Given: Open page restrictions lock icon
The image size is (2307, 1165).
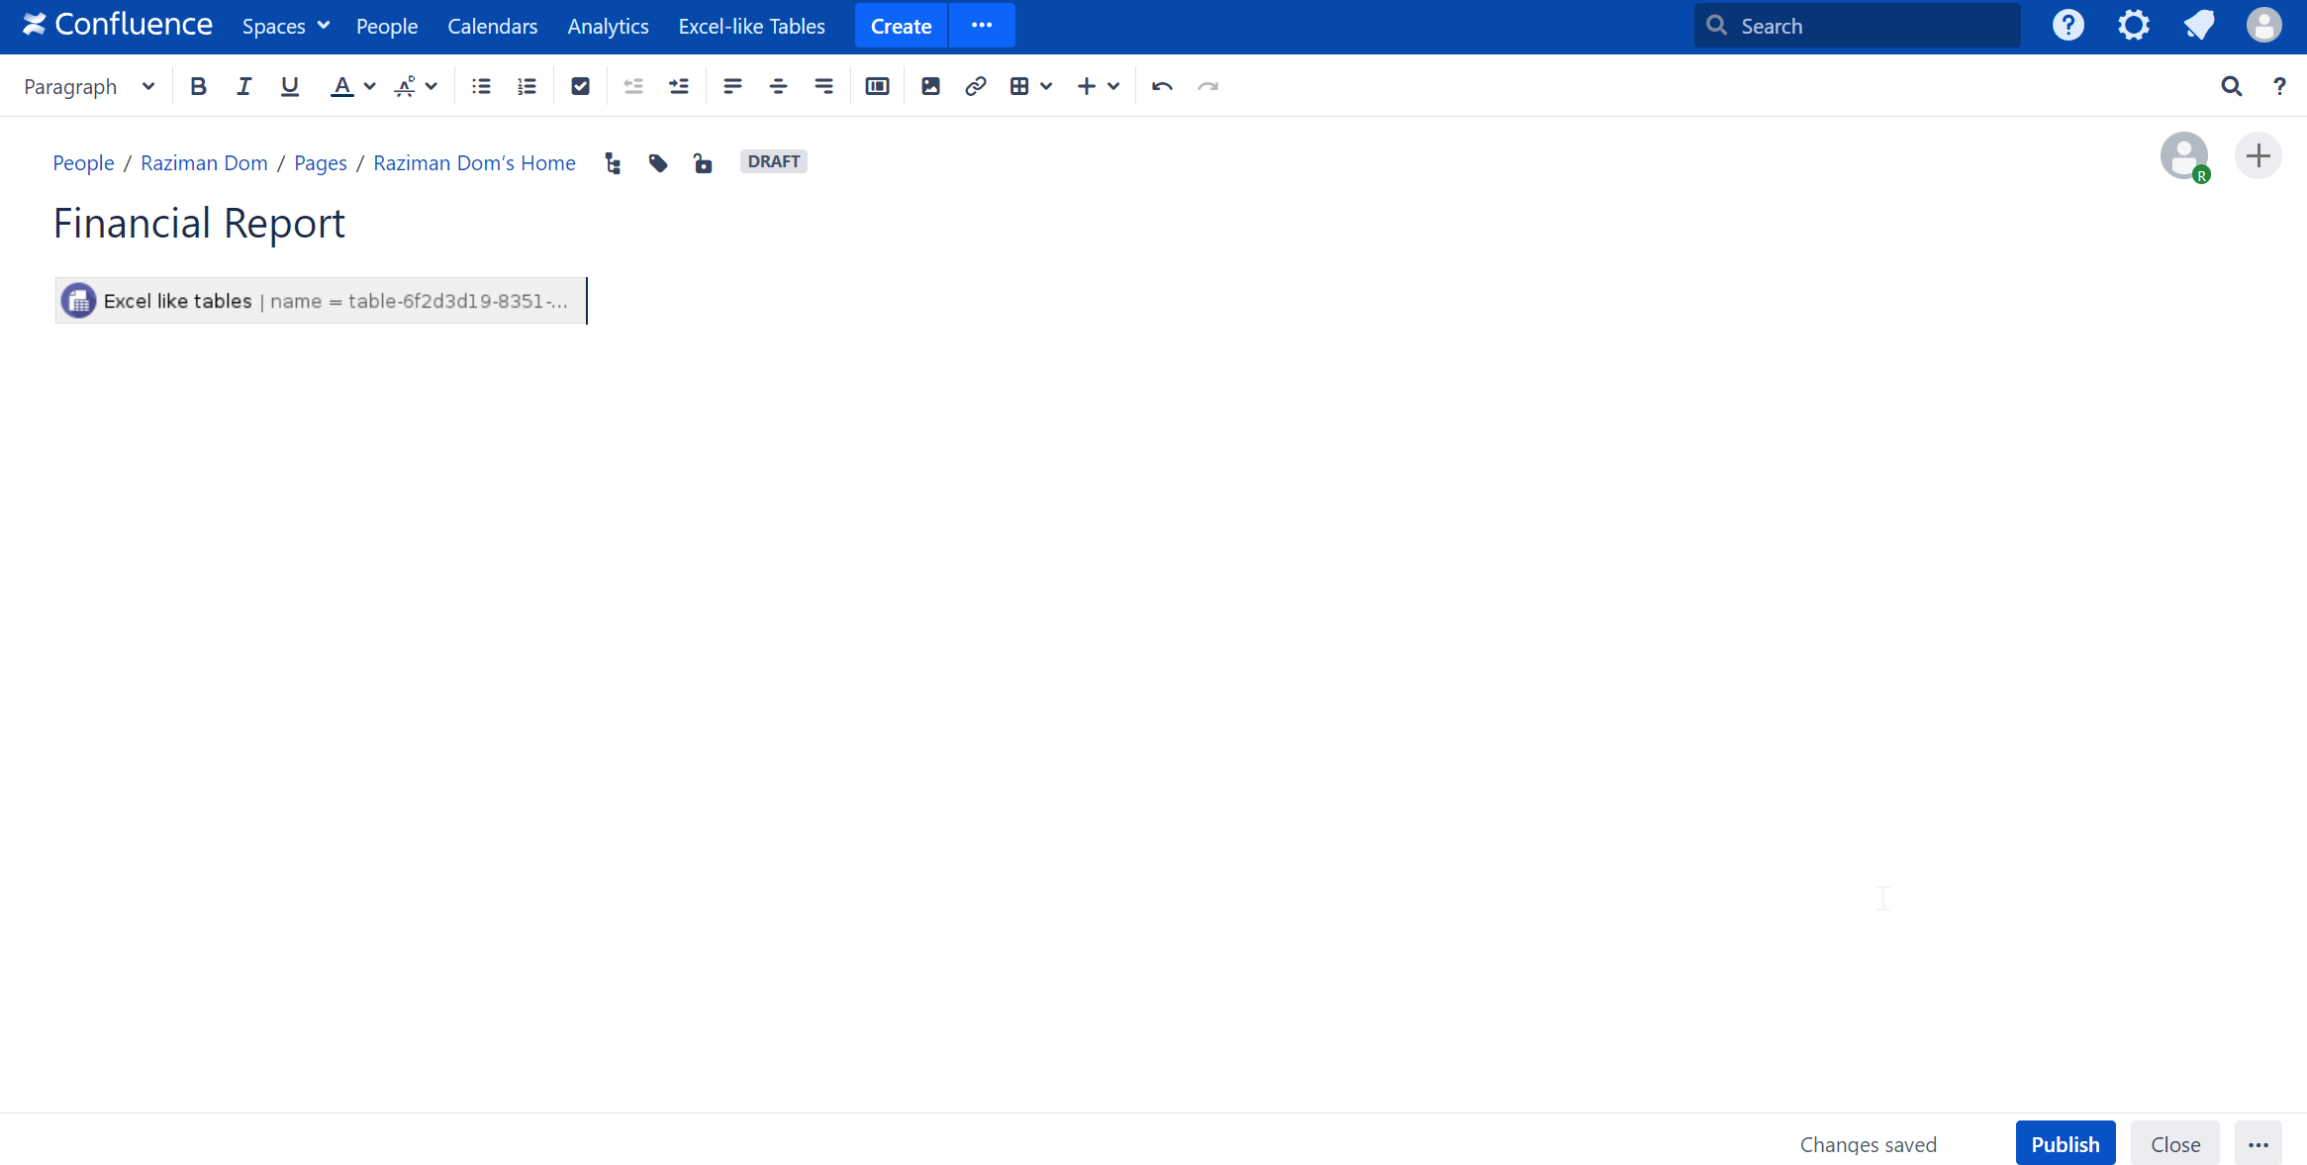Looking at the screenshot, I should (x=703, y=163).
